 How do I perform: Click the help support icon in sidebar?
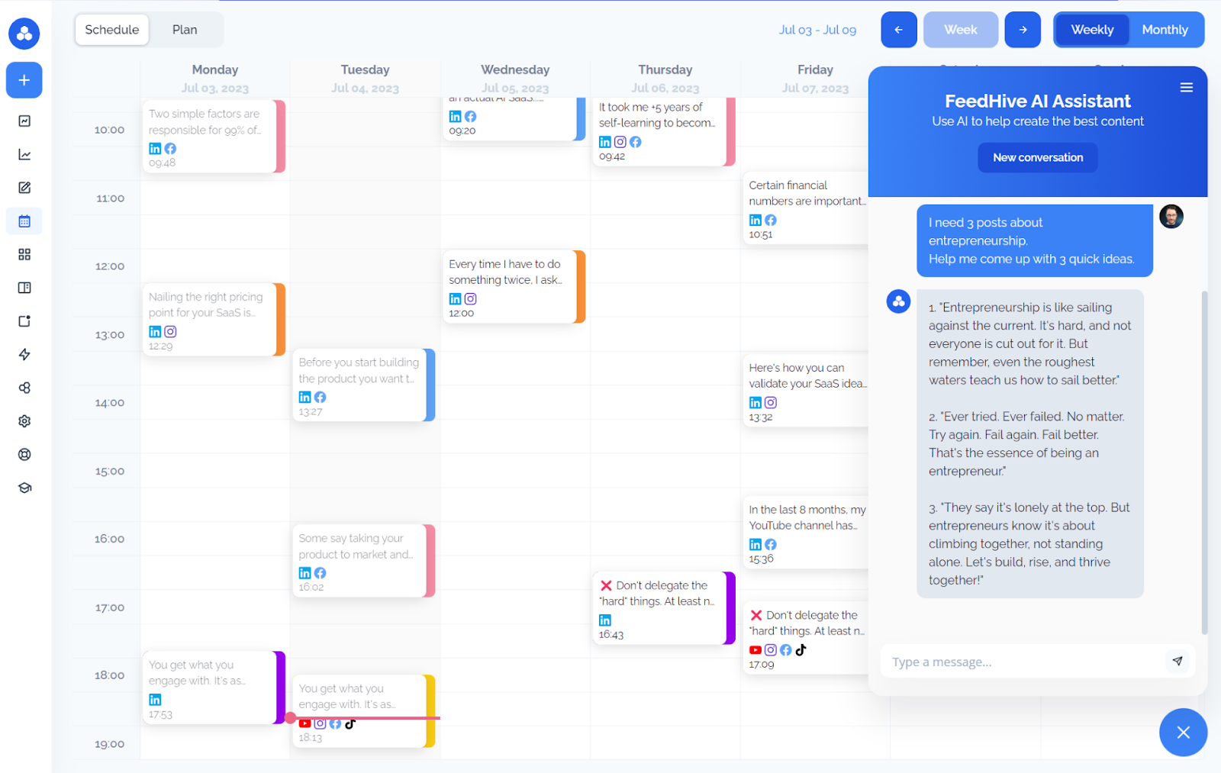[x=24, y=454]
